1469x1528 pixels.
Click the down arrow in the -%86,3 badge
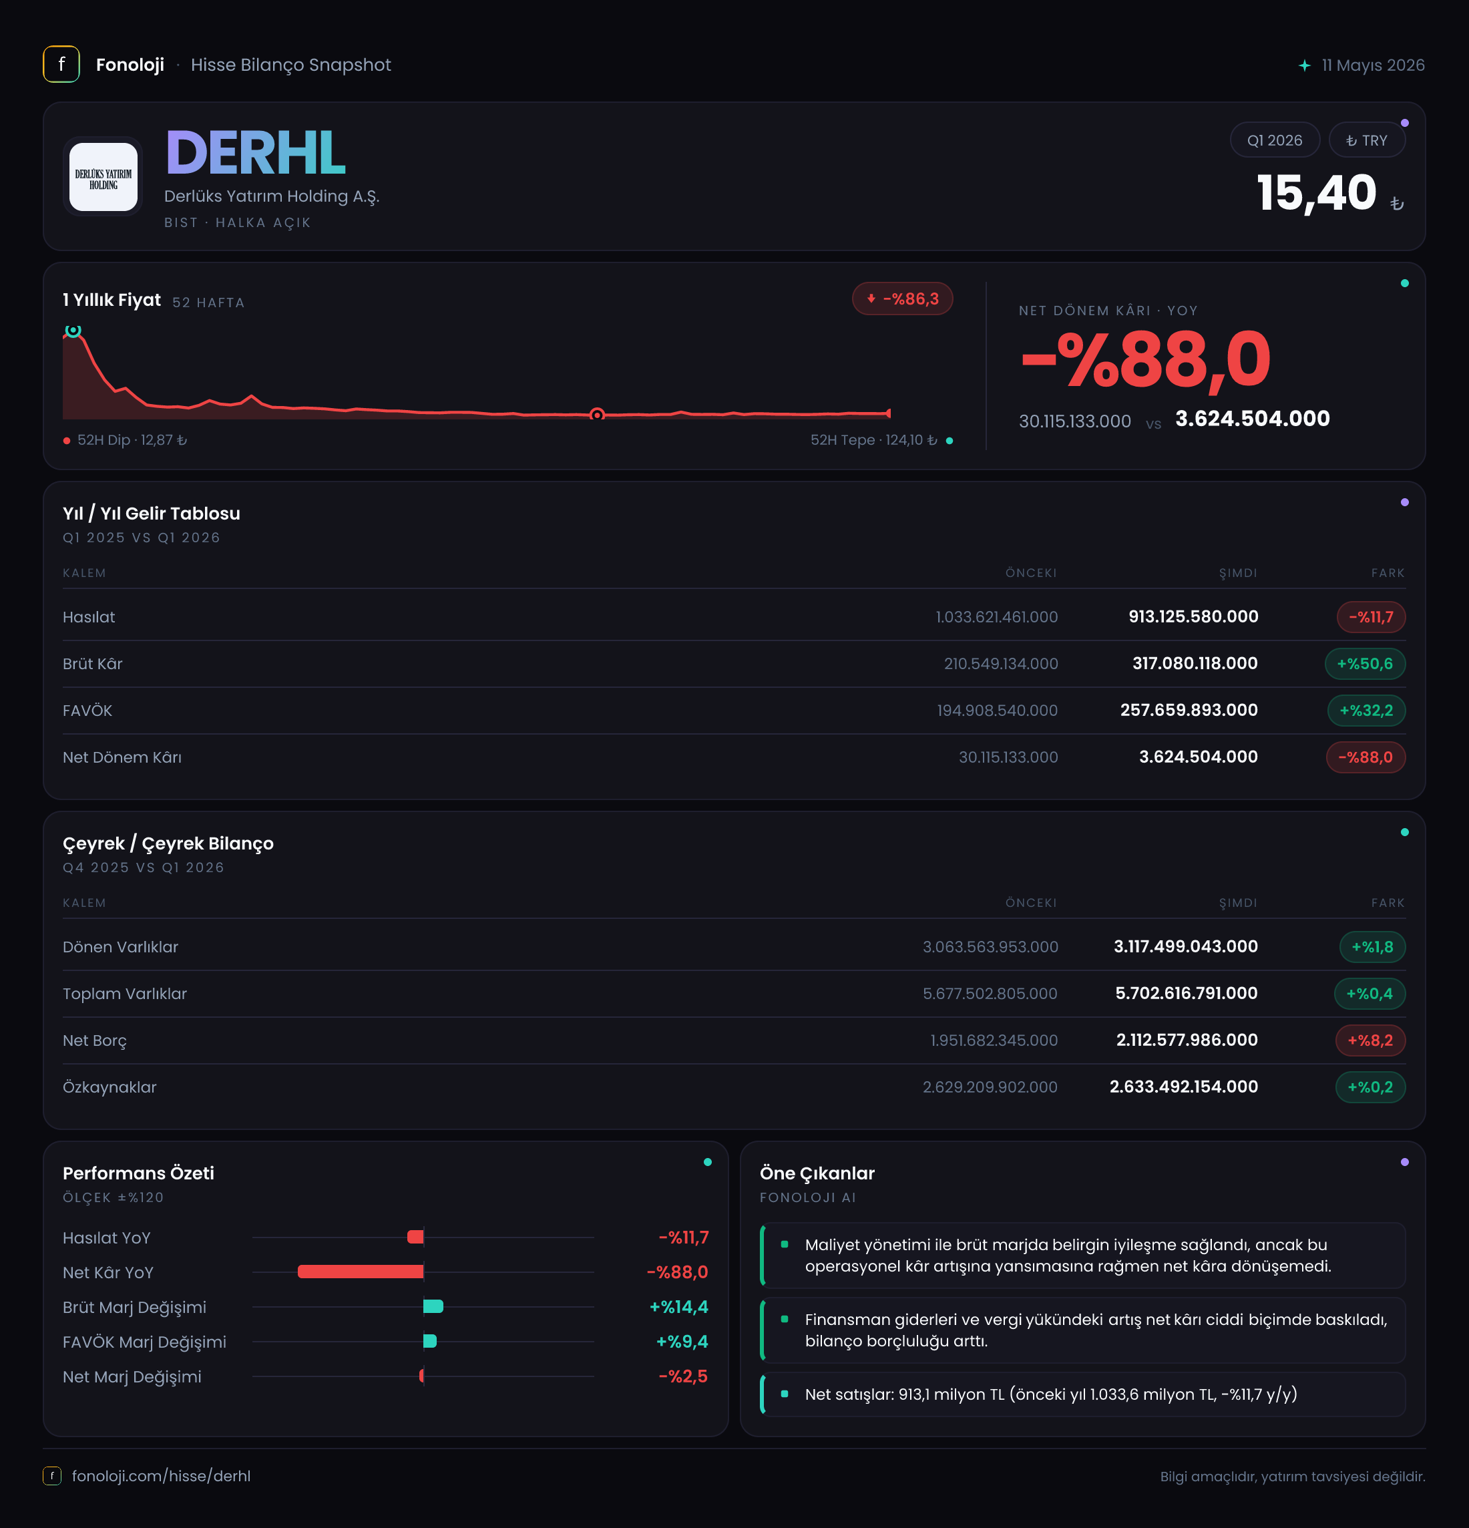click(x=871, y=299)
